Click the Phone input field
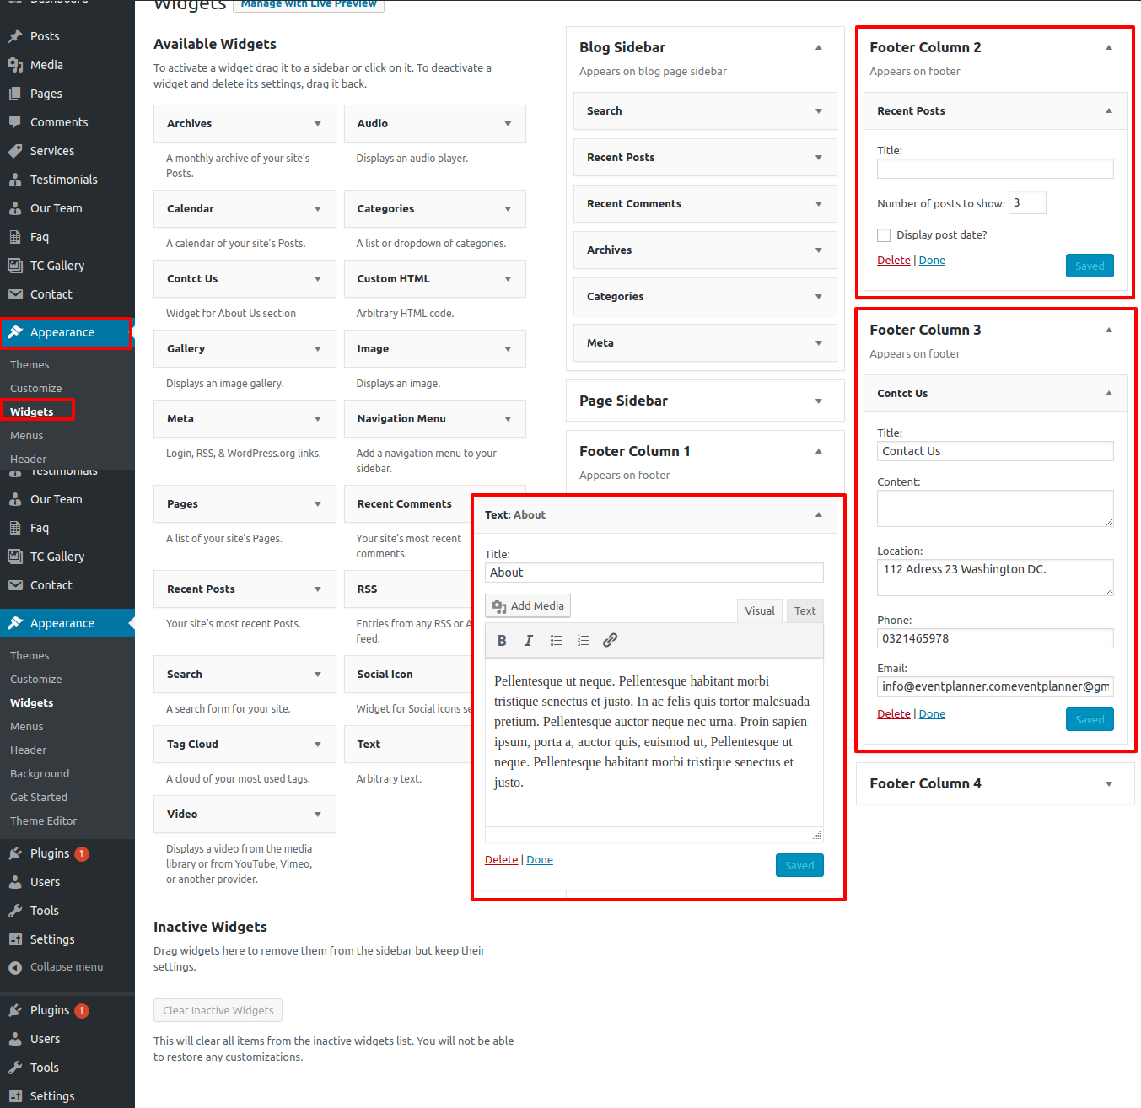The image size is (1141, 1108). pyautogui.click(x=995, y=638)
